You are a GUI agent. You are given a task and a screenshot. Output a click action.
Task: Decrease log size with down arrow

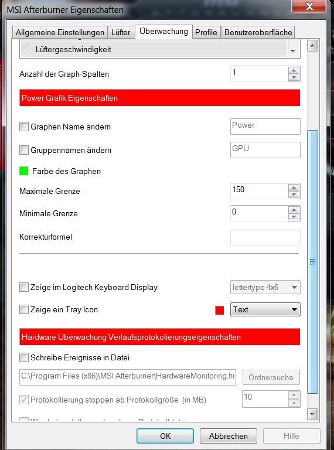tap(294, 403)
